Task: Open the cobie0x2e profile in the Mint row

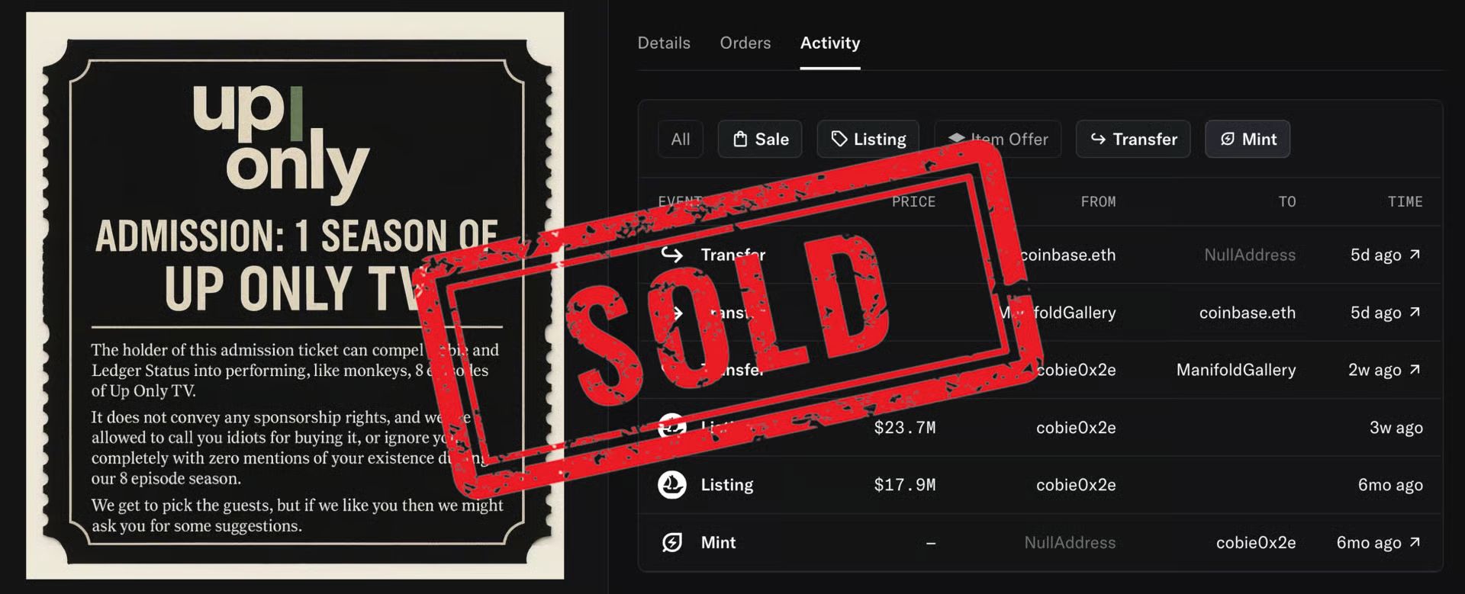Action: 1256,542
